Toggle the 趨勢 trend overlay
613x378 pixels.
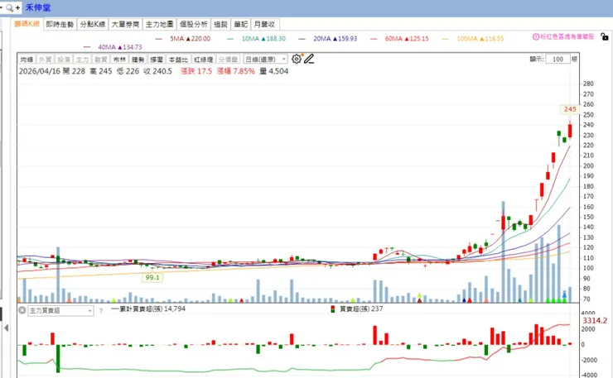coord(138,60)
